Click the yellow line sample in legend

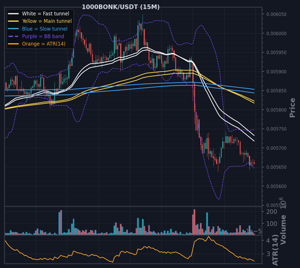13,21
